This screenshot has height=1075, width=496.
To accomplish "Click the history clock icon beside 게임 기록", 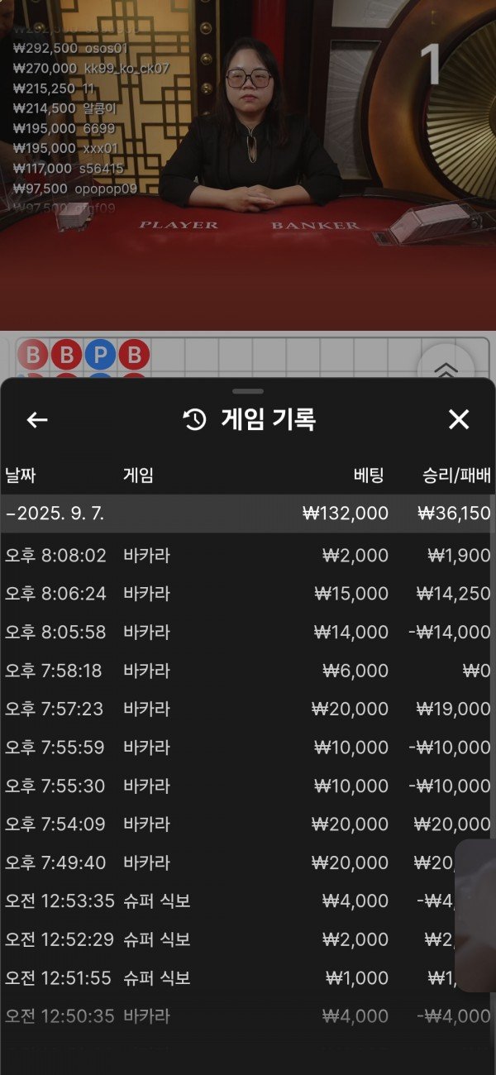I will 194,420.
